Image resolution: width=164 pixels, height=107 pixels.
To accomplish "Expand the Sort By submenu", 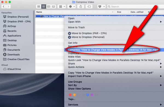I will click(x=114, y=85).
